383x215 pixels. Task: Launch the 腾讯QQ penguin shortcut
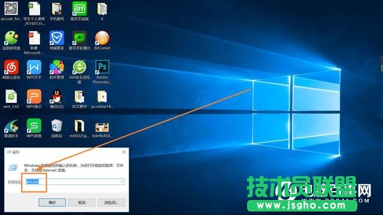point(57,97)
